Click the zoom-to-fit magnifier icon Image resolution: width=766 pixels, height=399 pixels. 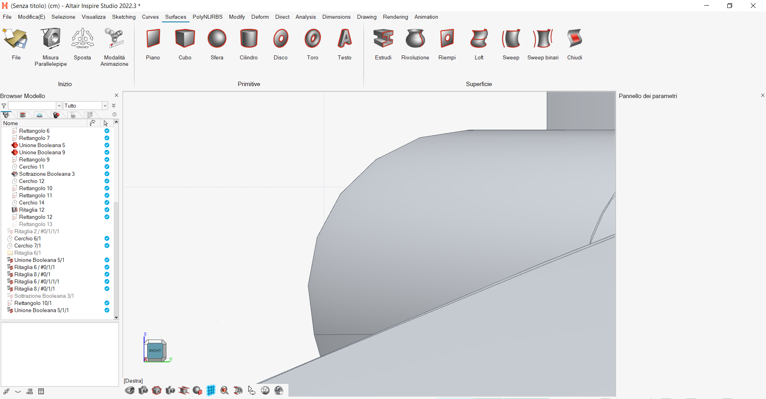[225, 390]
